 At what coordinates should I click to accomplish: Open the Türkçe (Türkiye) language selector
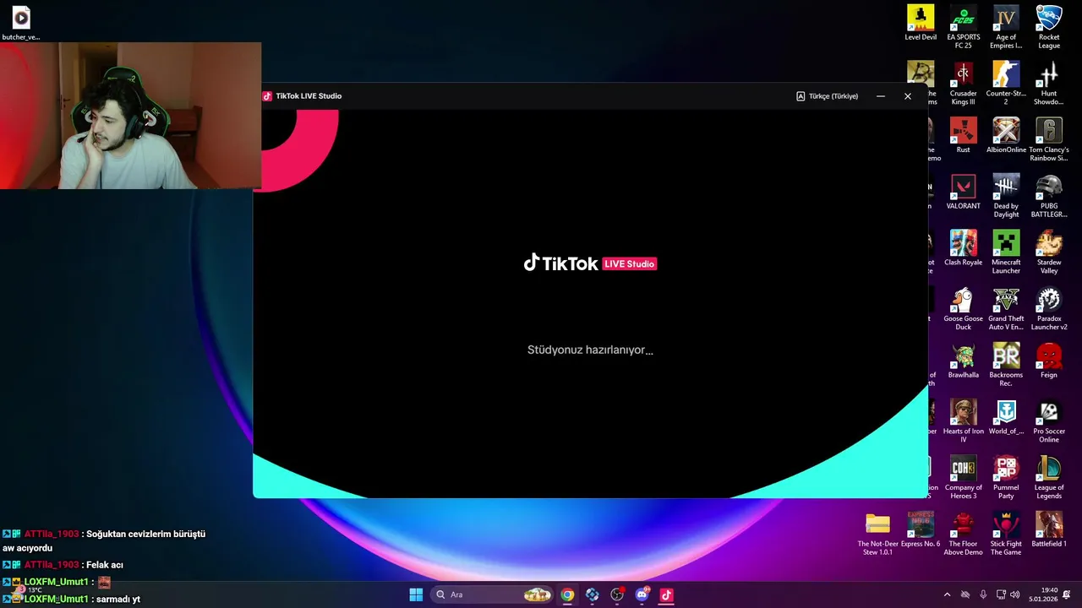[827, 96]
